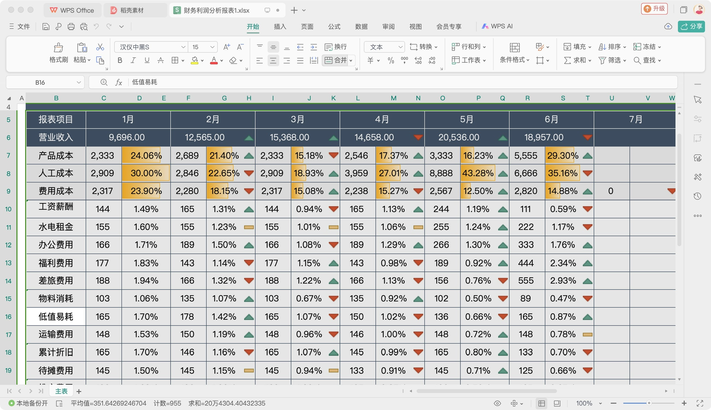Open the 数据 ribbon tab
The image size is (711, 410).
(361, 27)
